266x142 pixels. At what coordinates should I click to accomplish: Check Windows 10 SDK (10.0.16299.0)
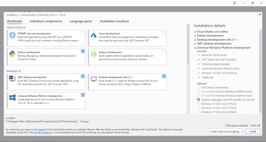point(198,112)
